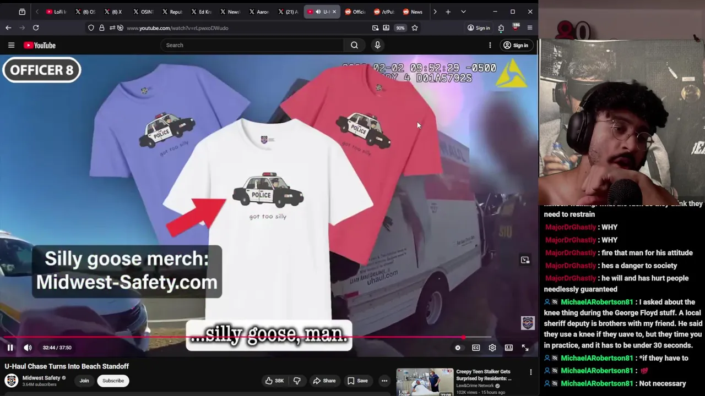705x396 pixels.
Task: Switch to the Offici Reddit tab
Action: (x=355, y=12)
